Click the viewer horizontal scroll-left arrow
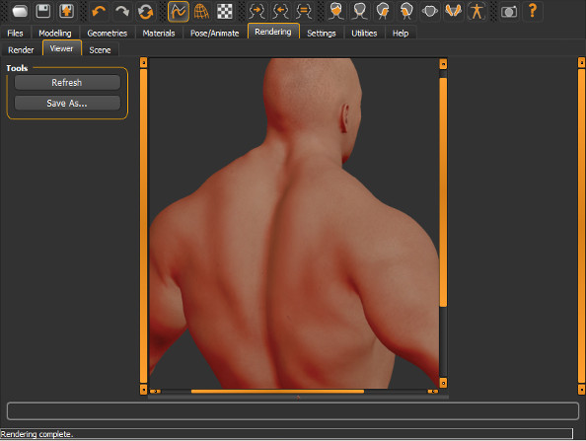 pyautogui.click(x=155, y=392)
